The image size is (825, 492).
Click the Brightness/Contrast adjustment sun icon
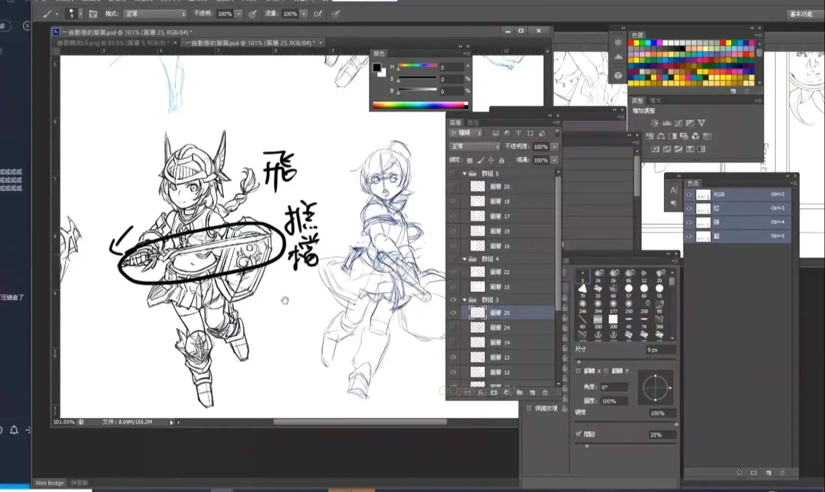pos(655,123)
